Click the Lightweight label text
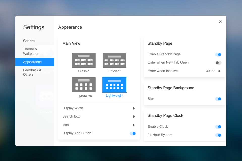Viewport: 242px width, 161px height. tap(114, 96)
